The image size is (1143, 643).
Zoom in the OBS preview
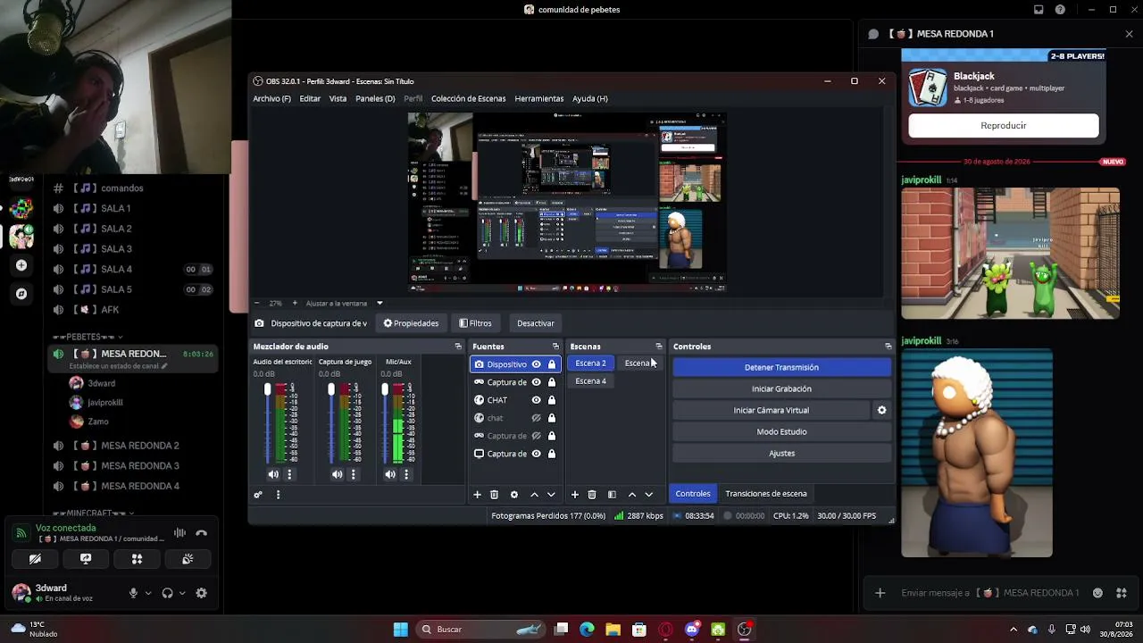pos(295,303)
